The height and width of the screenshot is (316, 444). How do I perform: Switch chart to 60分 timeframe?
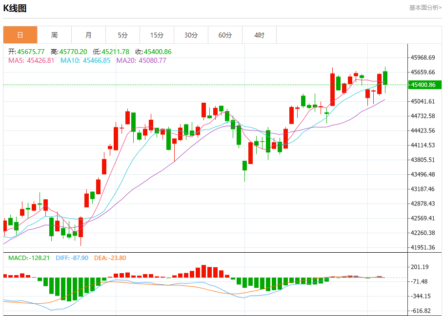[x=225, y=35]
